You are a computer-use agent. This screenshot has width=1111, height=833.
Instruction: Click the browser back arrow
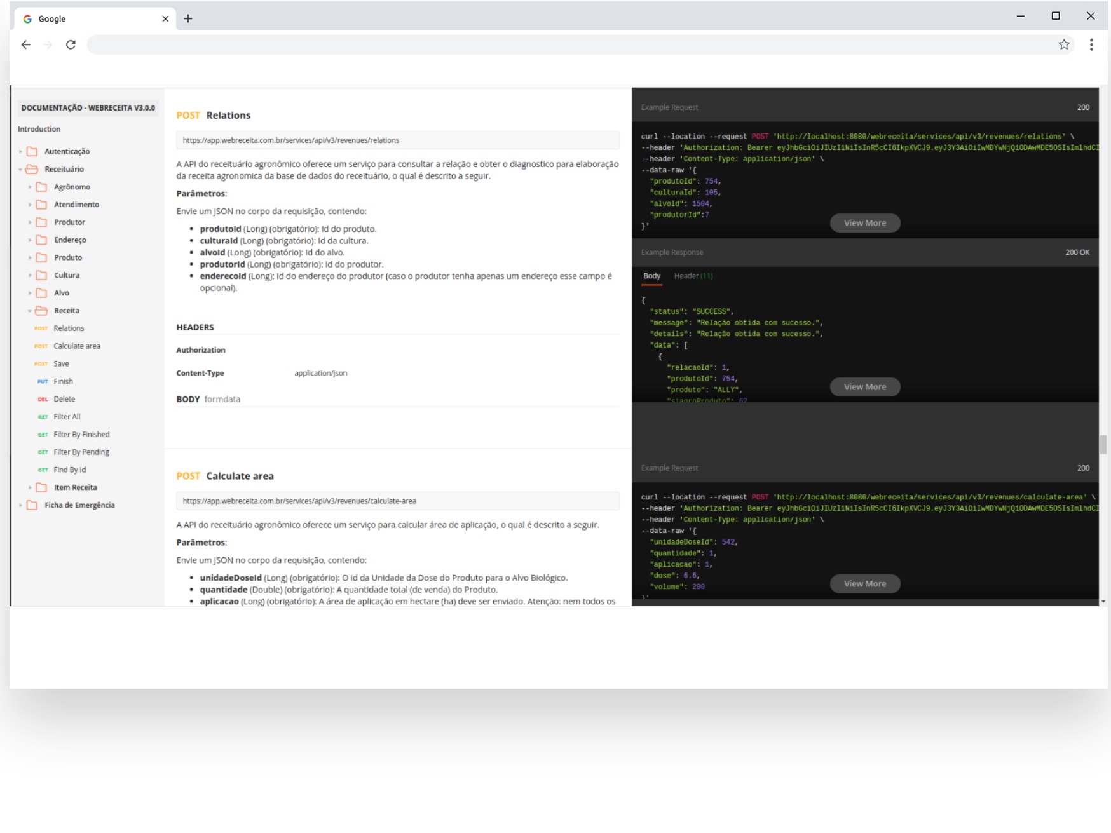pos(25,44)
